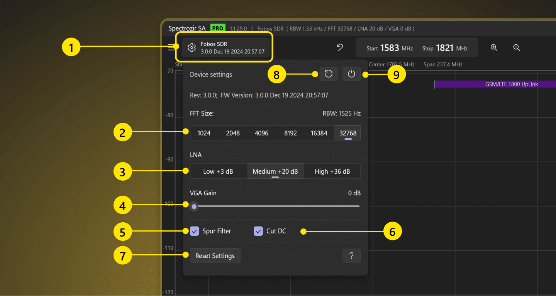Viewport: 556px width, 296px height.
Task: Zoom in with the magnifier plus icon
Action: (494, 47)
